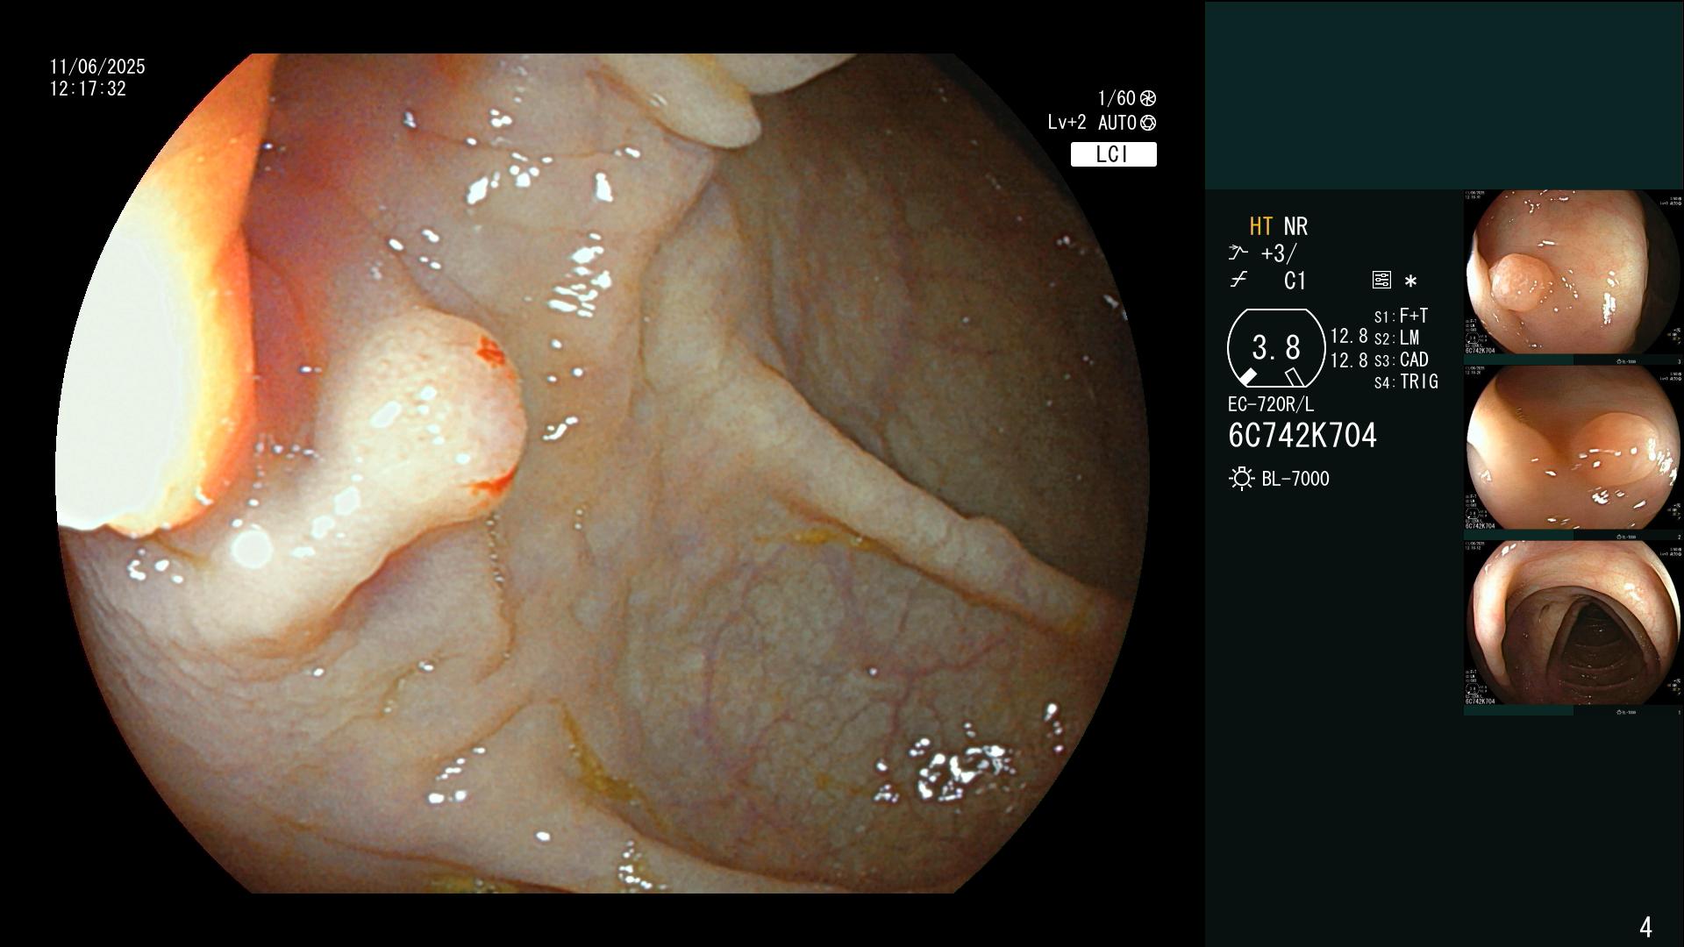Click the structure enhancement icon next to +3/
Image resolution: width=1684 pixels, height=947 pixels.
click(x=1238, y=253)
